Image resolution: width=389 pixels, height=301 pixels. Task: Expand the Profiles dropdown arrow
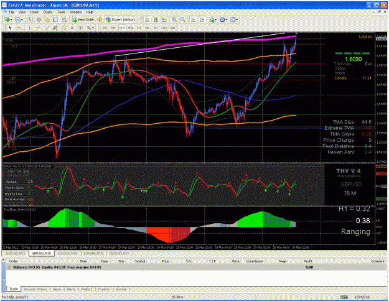coord(22,19)
